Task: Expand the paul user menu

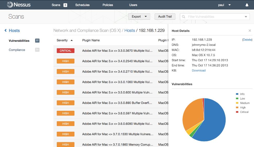Action: coord(230,5)
